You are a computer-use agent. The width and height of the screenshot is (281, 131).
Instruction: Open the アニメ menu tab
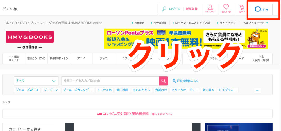click(x=81, y=58)
